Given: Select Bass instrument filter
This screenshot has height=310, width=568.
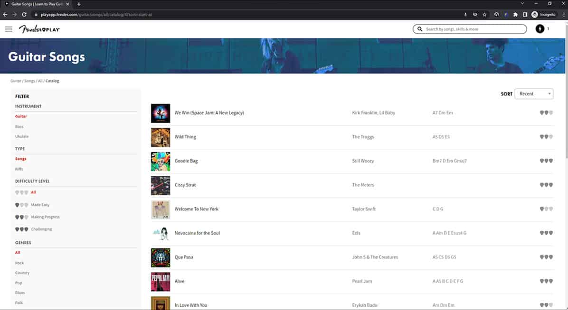Looking at the screenshot, I should pos(19,127).
